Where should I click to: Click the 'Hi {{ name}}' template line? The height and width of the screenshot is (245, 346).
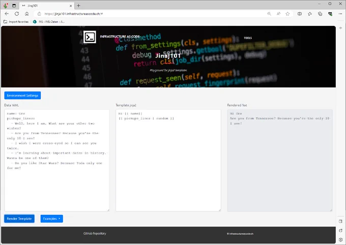[130, 113]
